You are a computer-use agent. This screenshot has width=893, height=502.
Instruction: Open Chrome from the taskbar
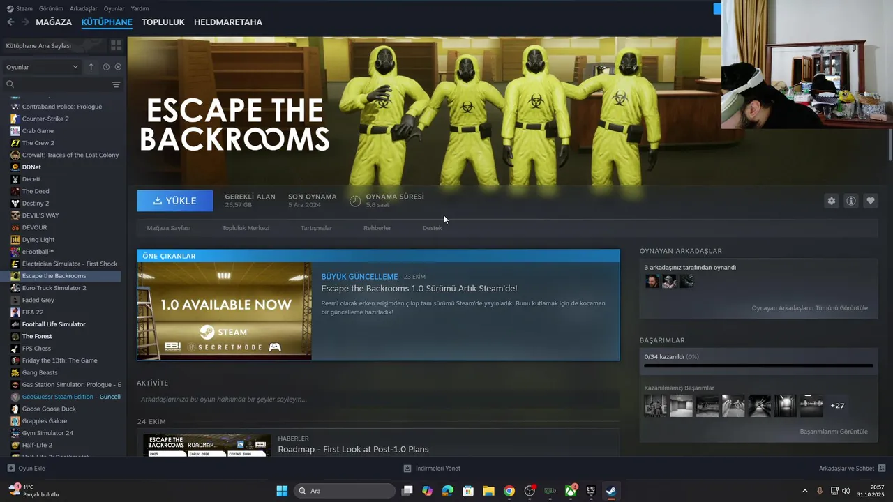509,491
